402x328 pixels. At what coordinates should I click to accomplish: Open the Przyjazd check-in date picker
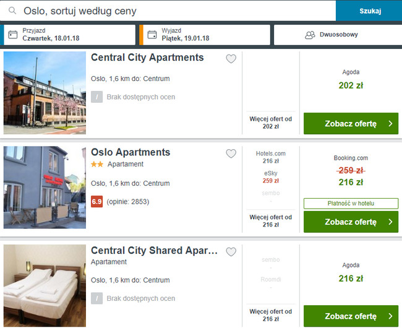69,35
